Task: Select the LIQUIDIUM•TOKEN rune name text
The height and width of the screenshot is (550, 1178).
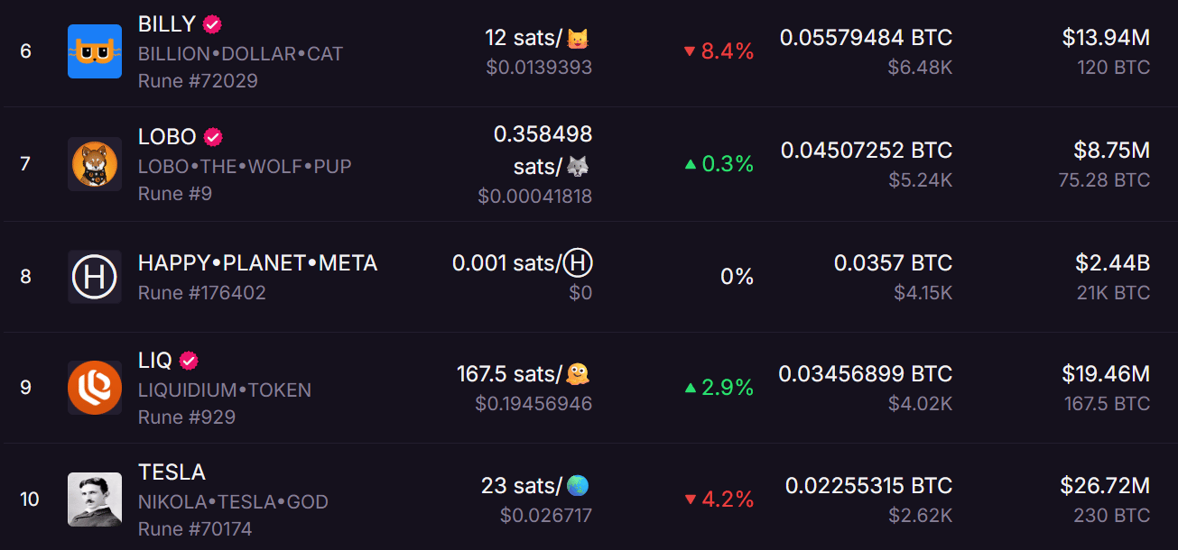Action: tap(225, 390)
